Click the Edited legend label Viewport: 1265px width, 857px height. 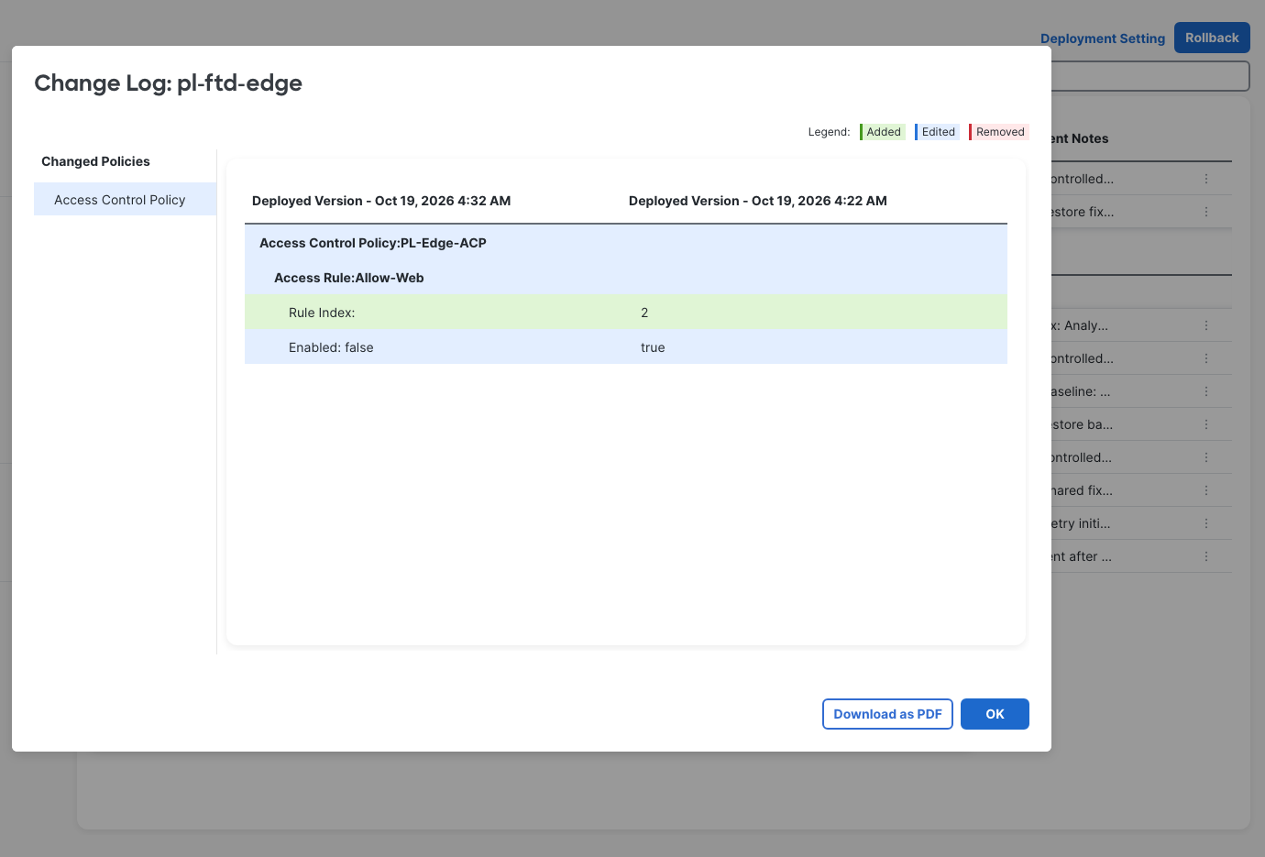pos(937,132)
